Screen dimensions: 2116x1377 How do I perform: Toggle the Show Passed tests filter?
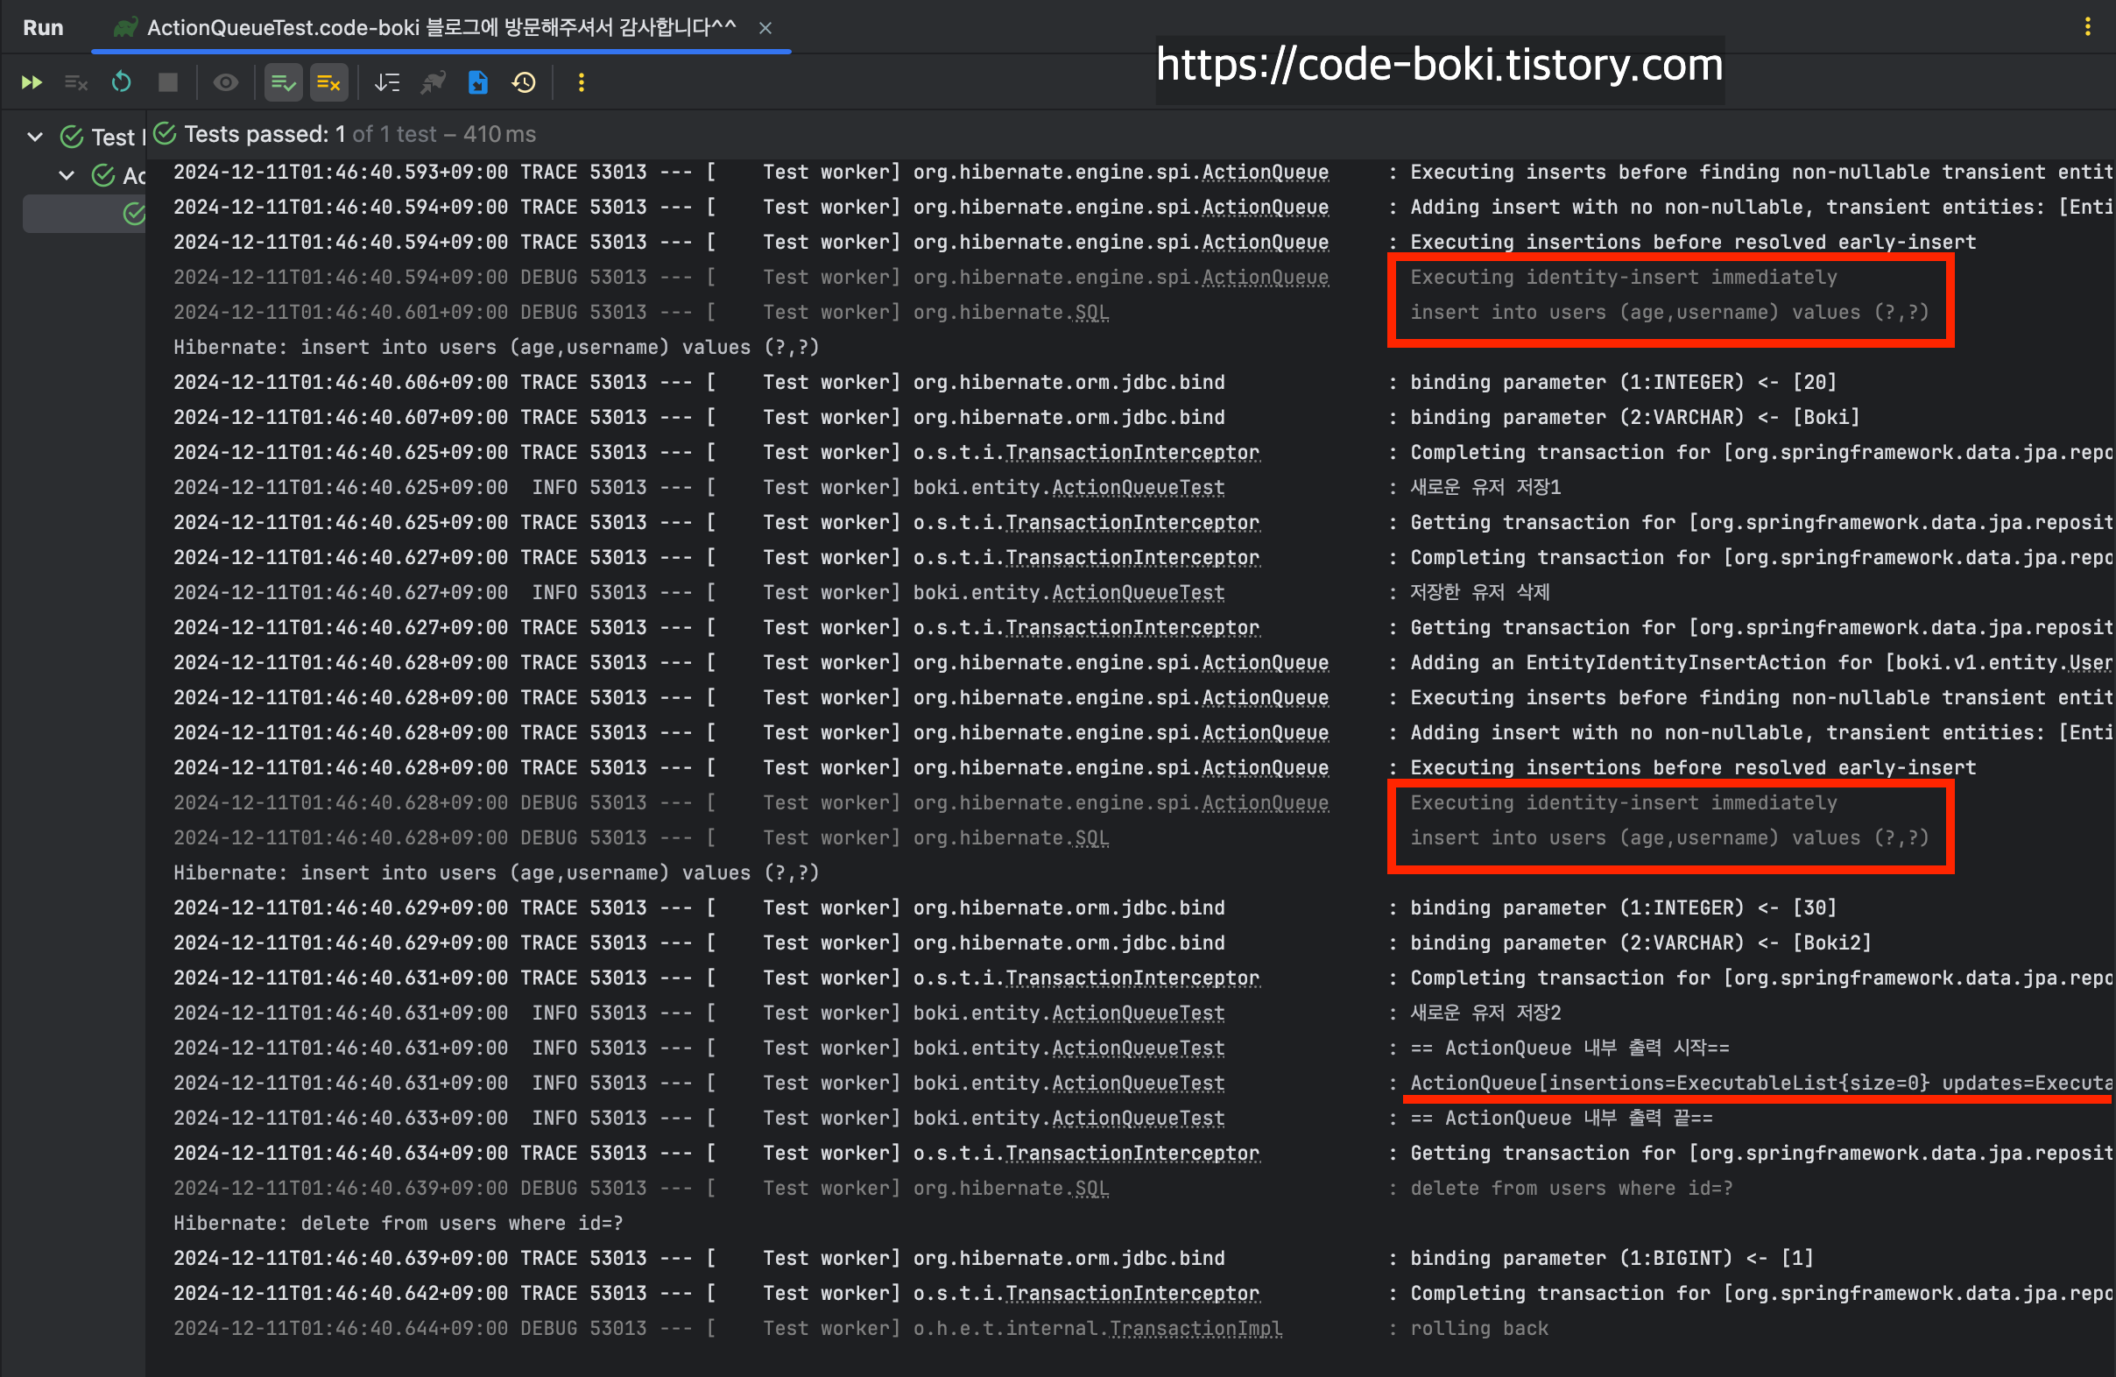click(284, 82)
